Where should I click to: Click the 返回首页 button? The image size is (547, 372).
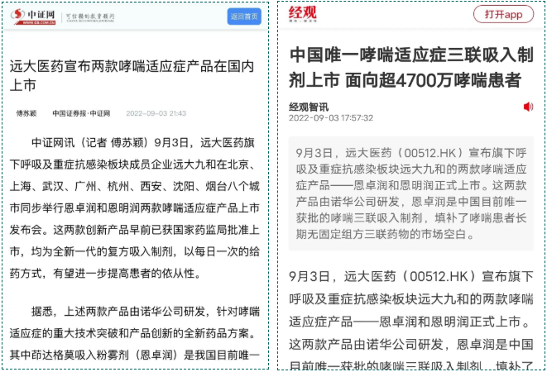point(244,17)
